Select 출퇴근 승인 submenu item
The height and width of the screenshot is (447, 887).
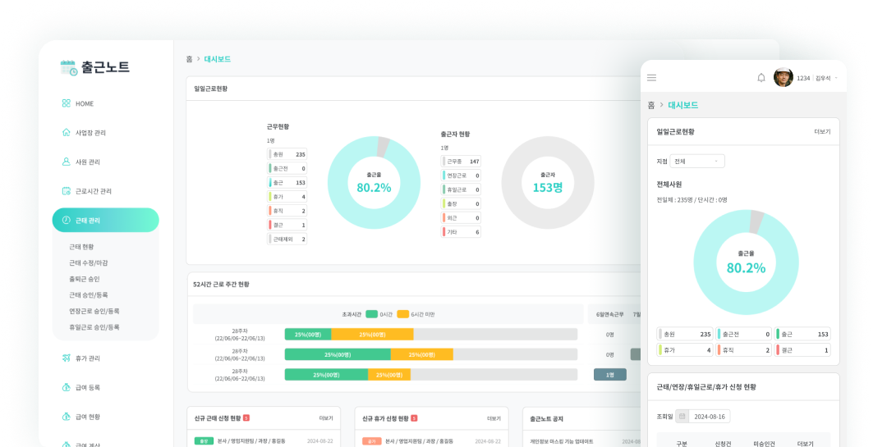click(x=85, y=279)
